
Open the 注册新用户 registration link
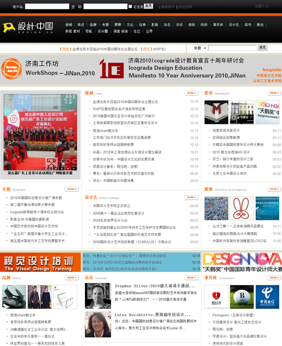coord(166,7)
